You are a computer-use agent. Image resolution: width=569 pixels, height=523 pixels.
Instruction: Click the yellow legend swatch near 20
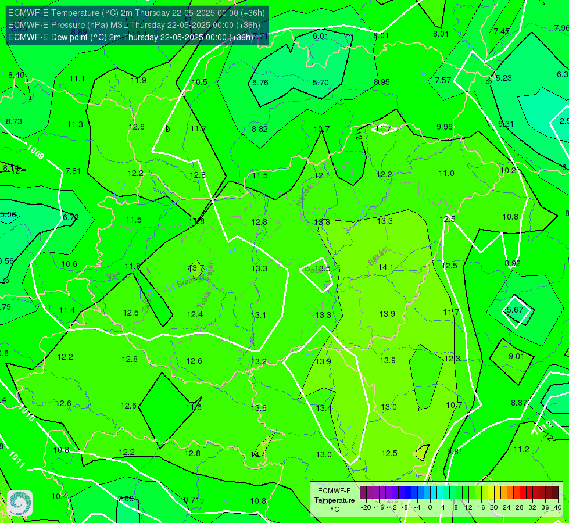[491, 493]
